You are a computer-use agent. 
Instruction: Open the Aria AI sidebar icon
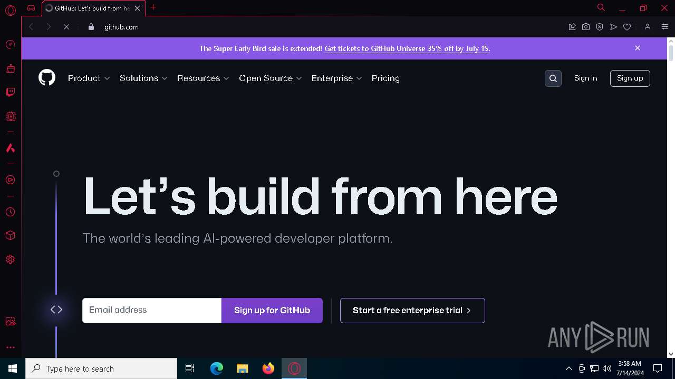pos(10,148)
